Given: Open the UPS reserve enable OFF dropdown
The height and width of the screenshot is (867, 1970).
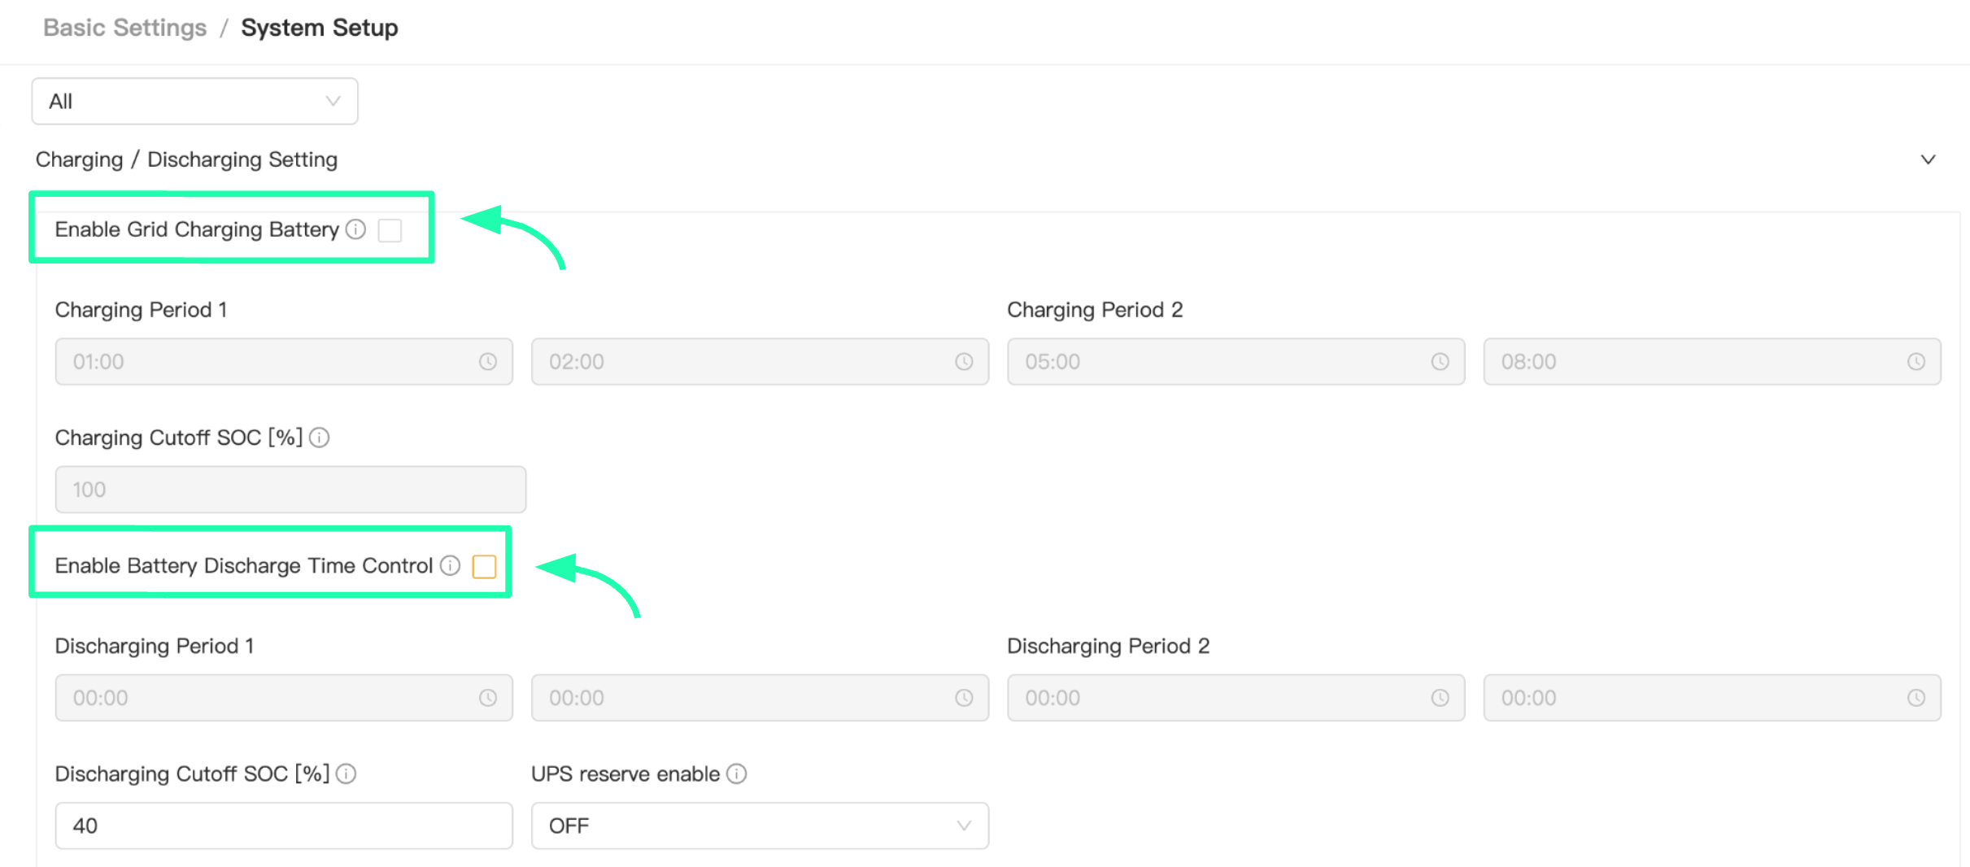Looking at the screenshot, I should tap(760, 826).
